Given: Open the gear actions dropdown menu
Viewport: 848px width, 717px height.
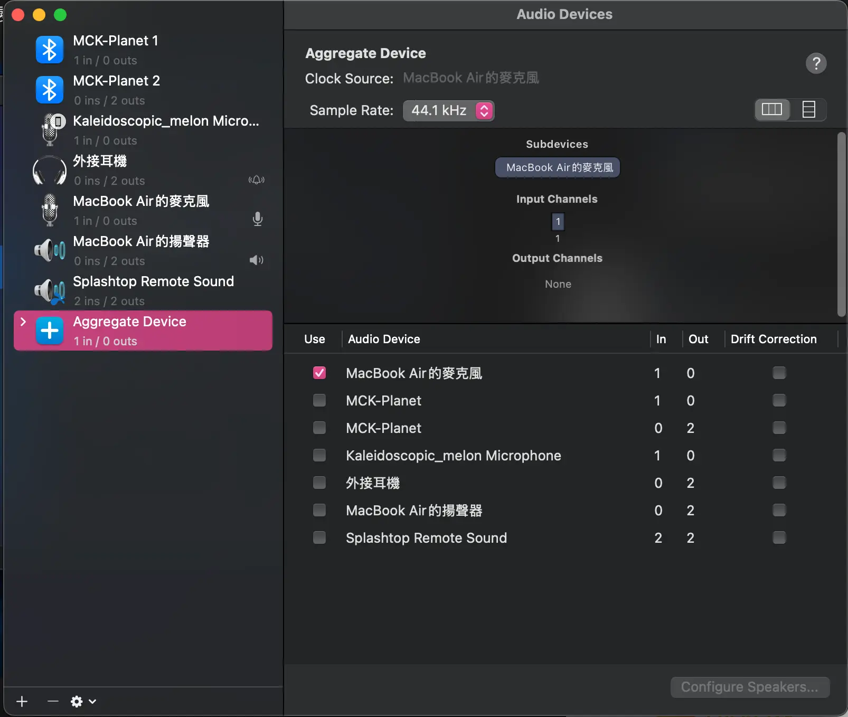Looking at the screenshot, I should [x=83, y=701].
